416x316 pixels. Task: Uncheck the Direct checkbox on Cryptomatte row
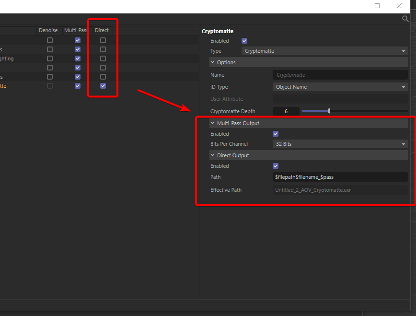[102, 86]
